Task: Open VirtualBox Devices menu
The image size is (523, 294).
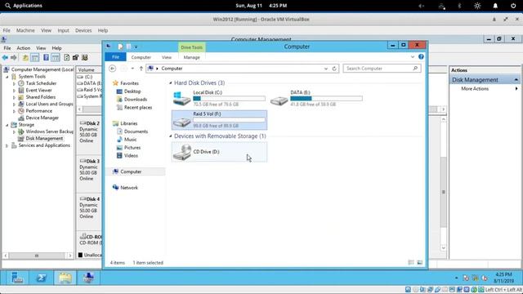Action: (x=83, y=30)
